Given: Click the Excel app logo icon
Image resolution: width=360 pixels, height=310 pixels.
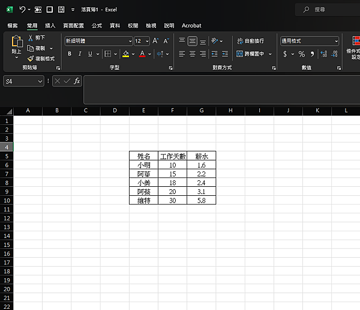Looking at the screenshot, I should (10, 10).
